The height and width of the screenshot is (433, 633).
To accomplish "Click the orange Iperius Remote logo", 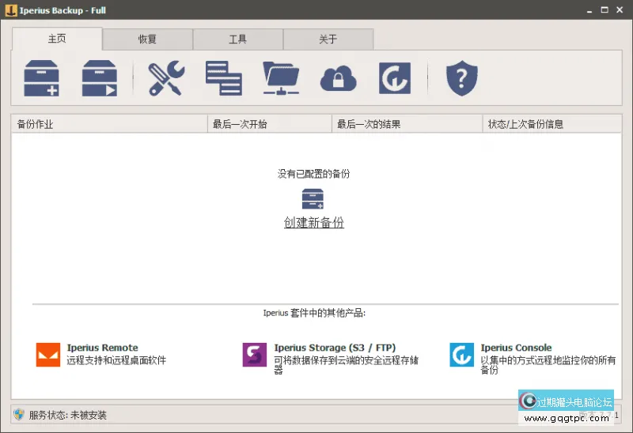I will [x=48, y=355].
